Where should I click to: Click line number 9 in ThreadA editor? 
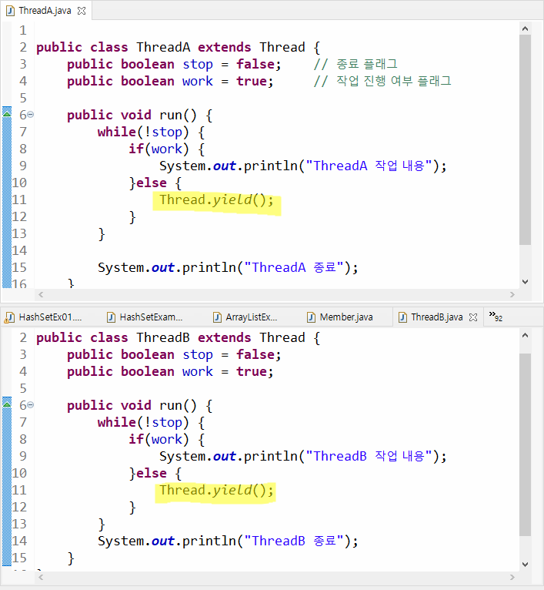coord(23,166)
